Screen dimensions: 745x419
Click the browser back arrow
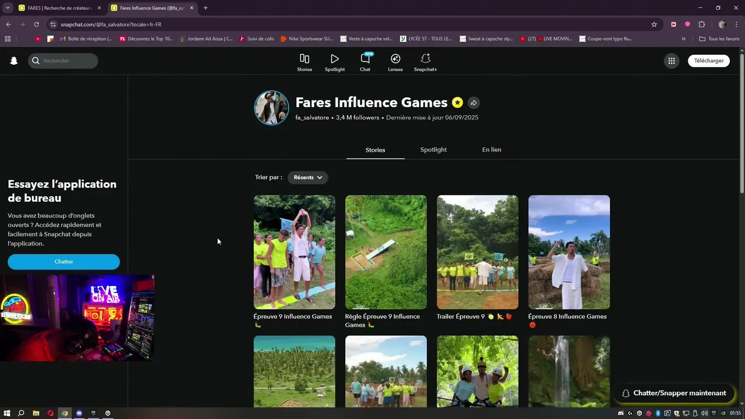tap(8, 24)
